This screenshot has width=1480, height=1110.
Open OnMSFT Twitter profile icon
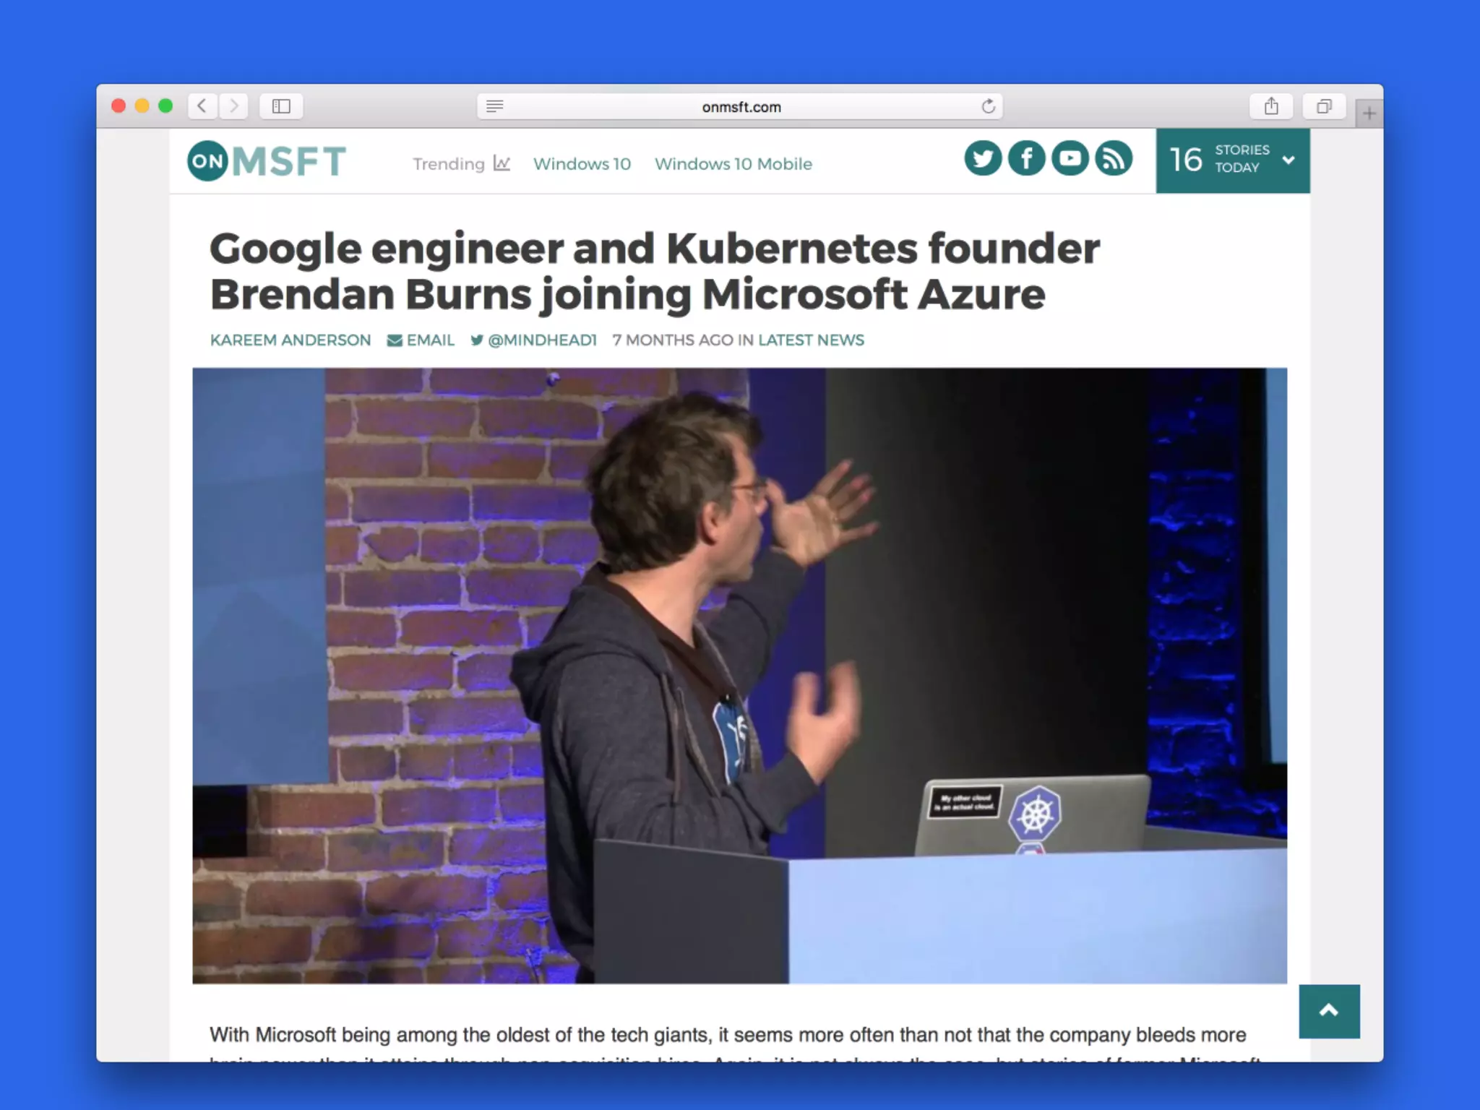pos(982,159)
